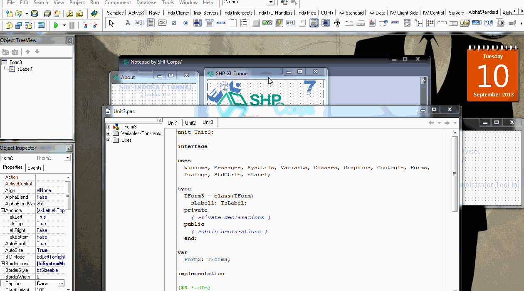Open the Indy Clients palette tab

(x=178, y=13)
